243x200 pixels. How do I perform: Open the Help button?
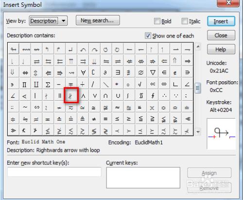(221, 49)
